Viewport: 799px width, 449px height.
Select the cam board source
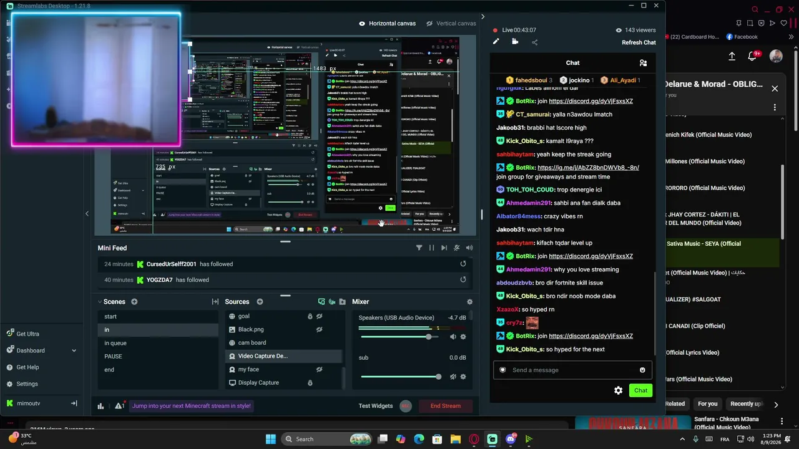point(283,342)
